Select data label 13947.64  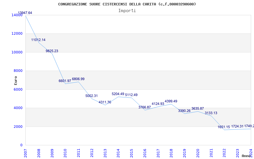click(25, 13)
